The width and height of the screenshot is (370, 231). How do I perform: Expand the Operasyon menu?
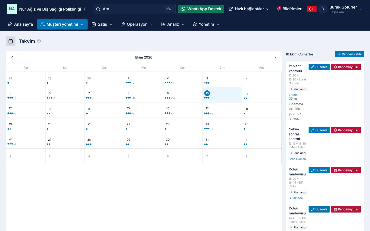point(137,24)
